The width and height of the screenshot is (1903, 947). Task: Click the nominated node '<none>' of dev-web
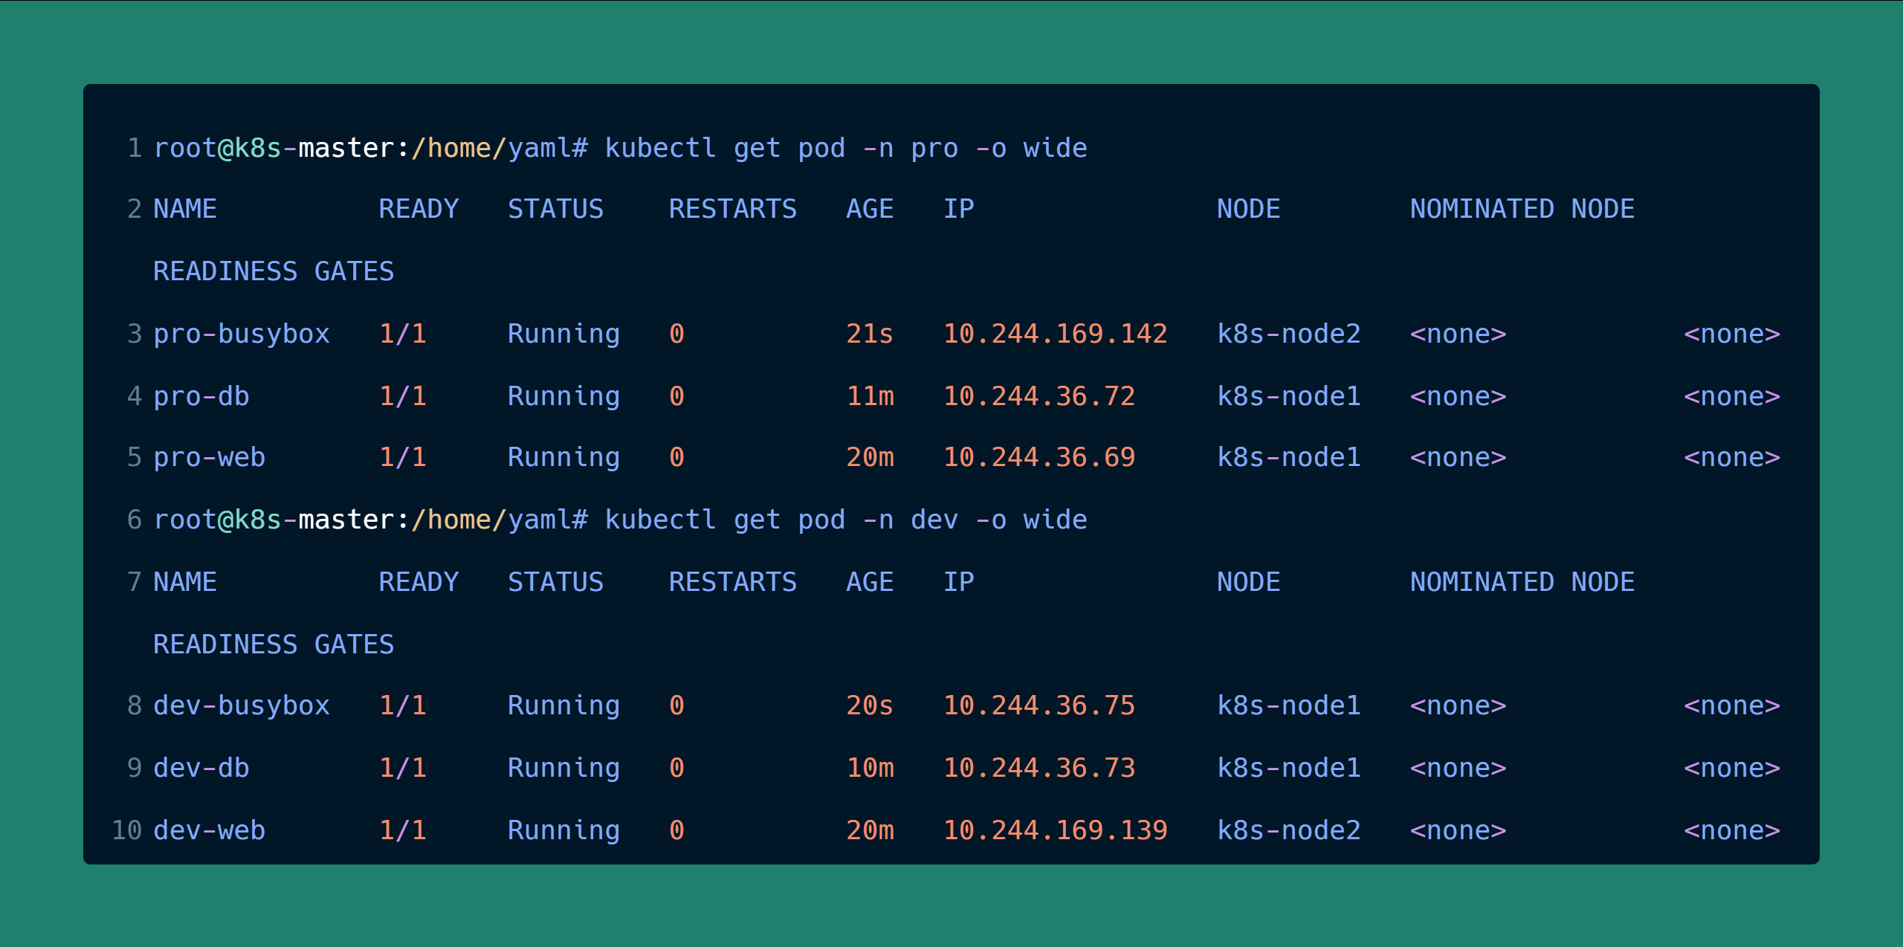click(1458, 830)
